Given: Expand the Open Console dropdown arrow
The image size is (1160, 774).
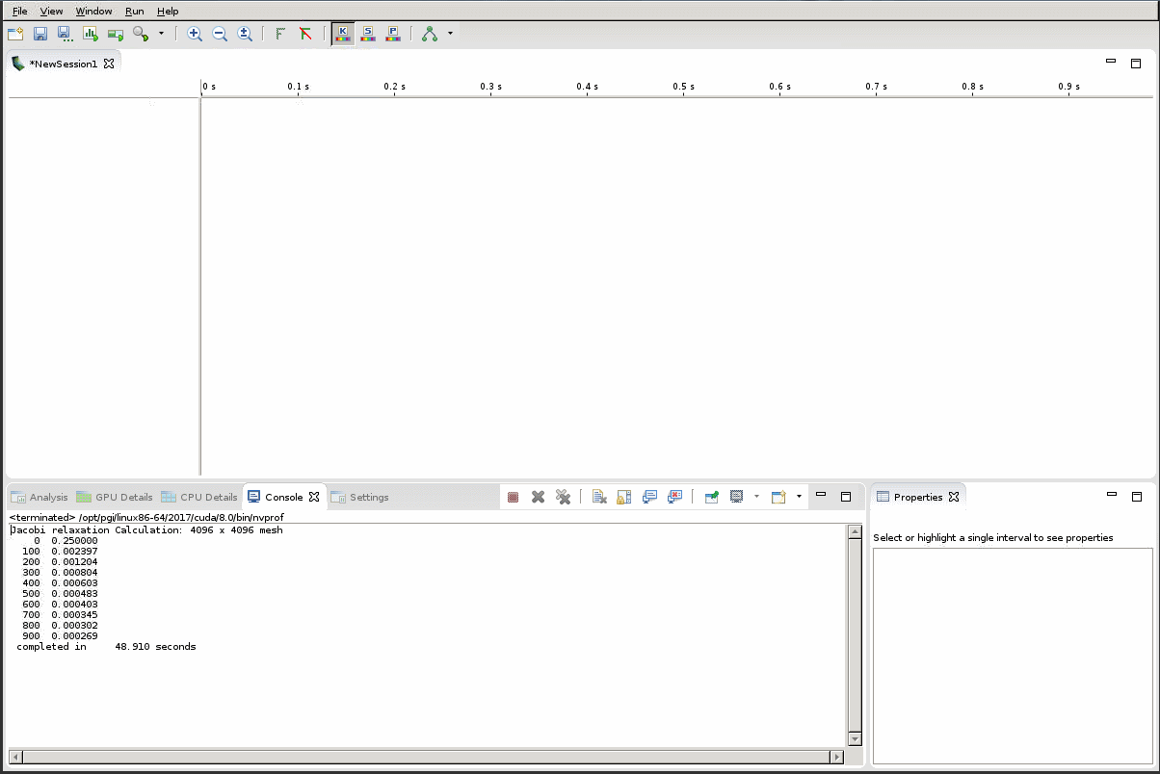Looking at the screenshot, I should point(799,497).
